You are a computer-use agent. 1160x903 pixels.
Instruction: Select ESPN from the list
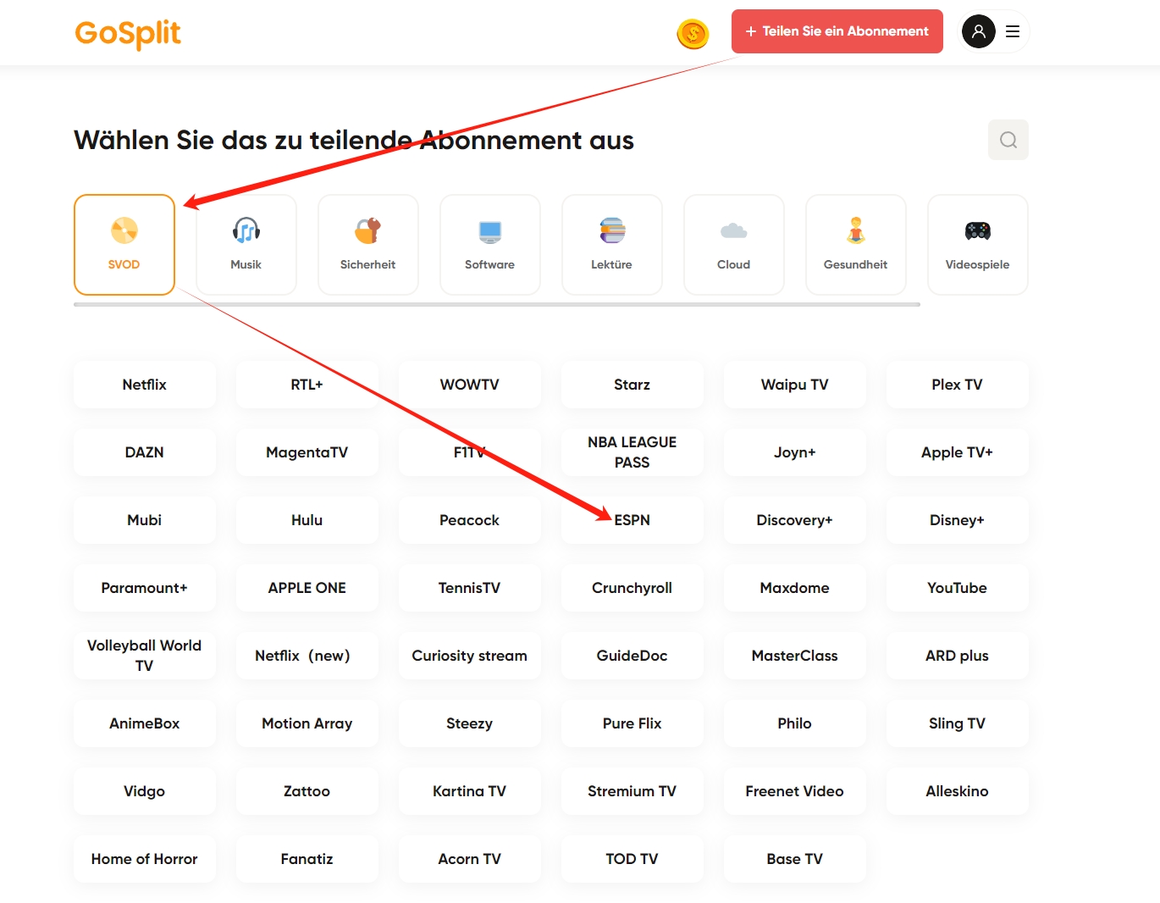pyautogui.click(x=632, y=520)
